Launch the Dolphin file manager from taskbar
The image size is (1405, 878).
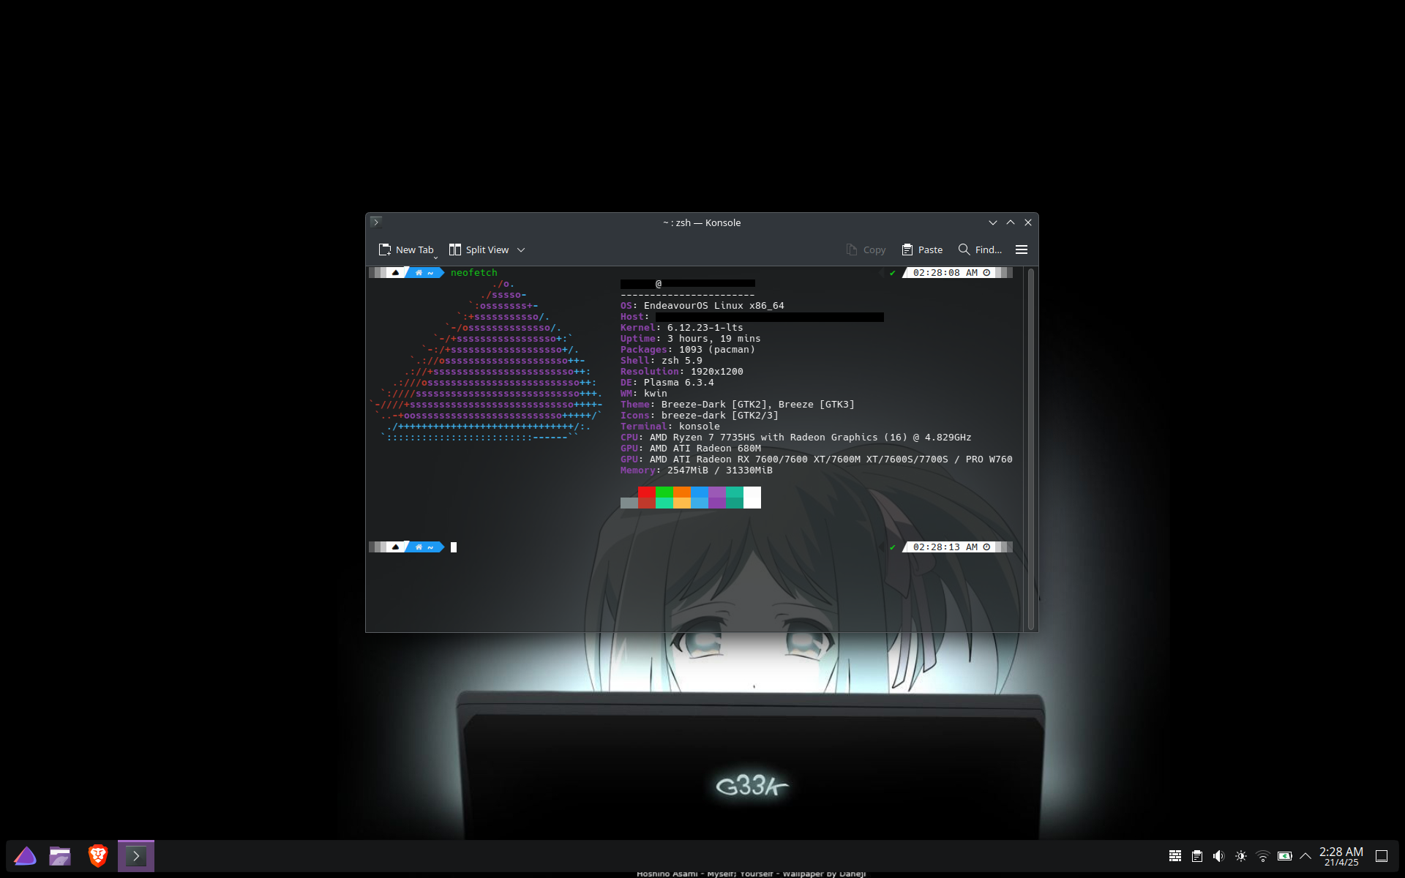point(60,856)
